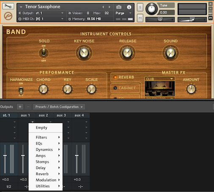Open Presets / Batch Configuration dropdown

[x=59, y=107]
